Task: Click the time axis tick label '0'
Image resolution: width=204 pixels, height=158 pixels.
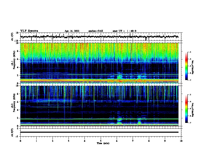Action: (x=20, y=141)
